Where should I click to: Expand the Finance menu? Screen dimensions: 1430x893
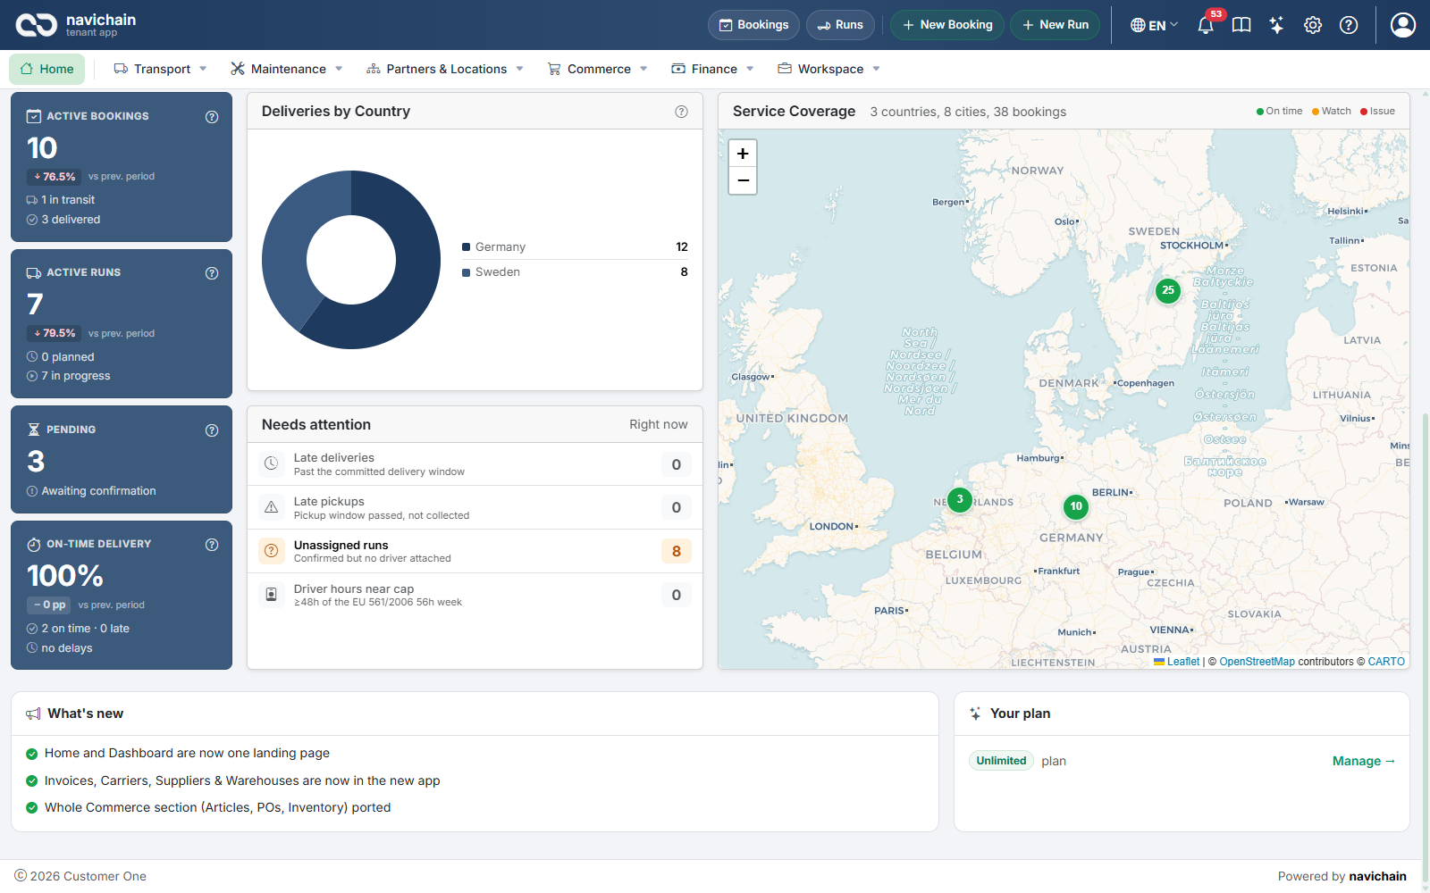click(712, 69)
